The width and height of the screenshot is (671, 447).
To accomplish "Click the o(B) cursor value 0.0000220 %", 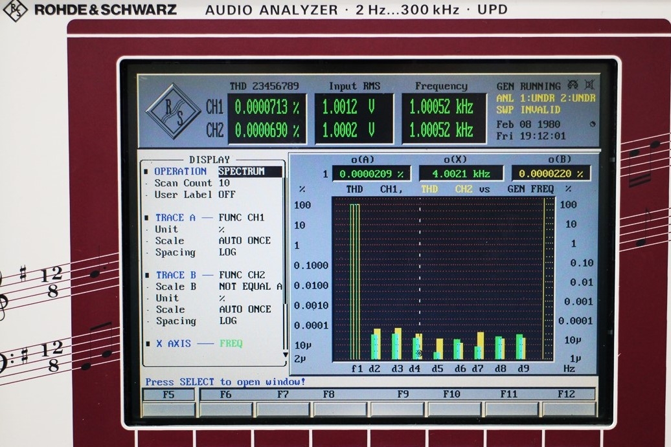I will 551,174.
